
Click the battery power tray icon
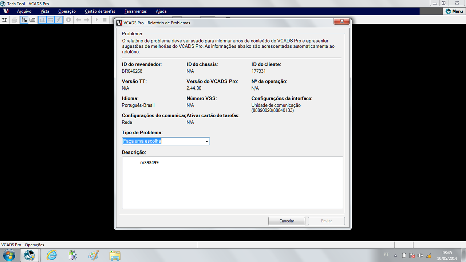click(404, 255)
